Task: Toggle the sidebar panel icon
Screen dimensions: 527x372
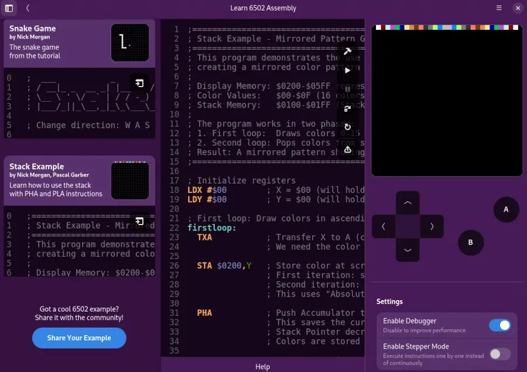Action: (x=9, y=8)
